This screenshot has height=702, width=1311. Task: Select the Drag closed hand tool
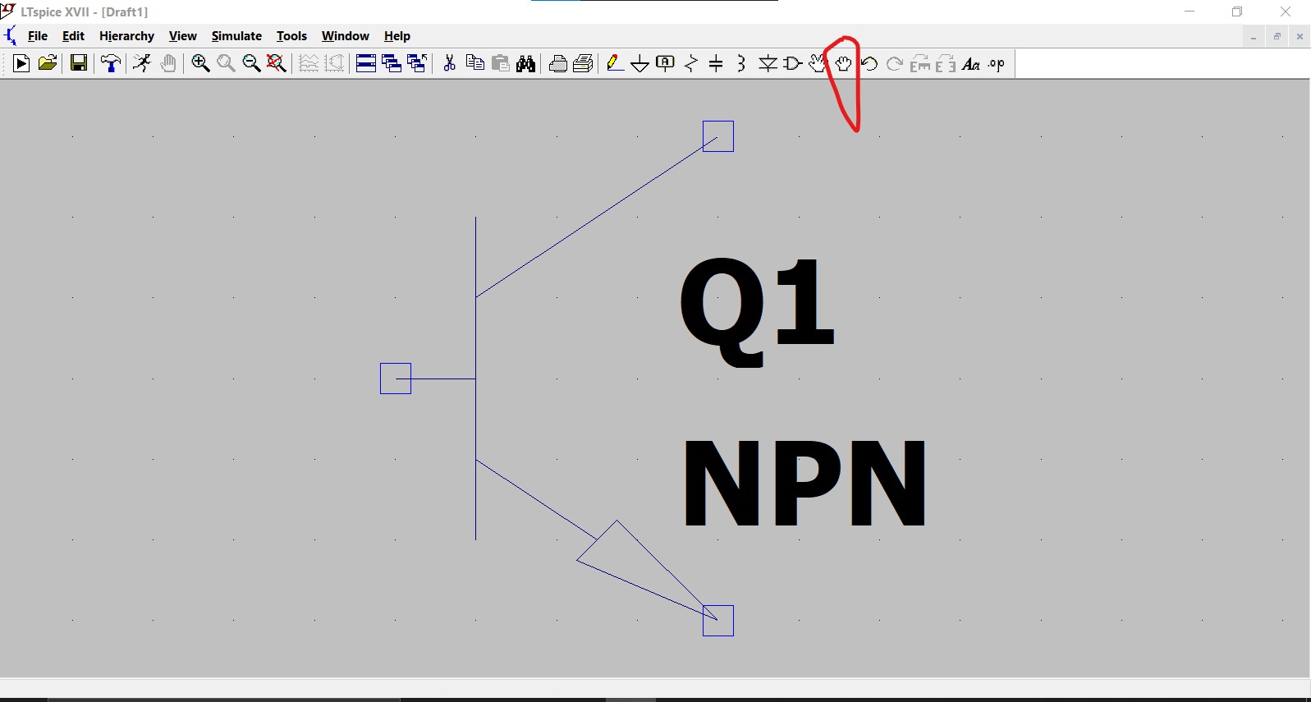pyautogui.click(x=843, y=64)
